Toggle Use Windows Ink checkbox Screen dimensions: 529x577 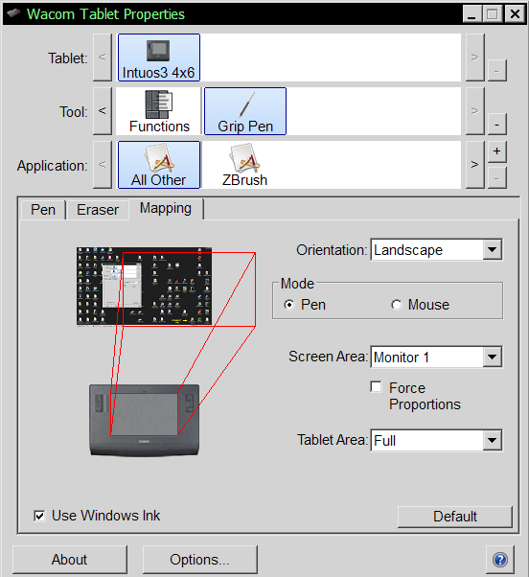[x=39, y=516]
